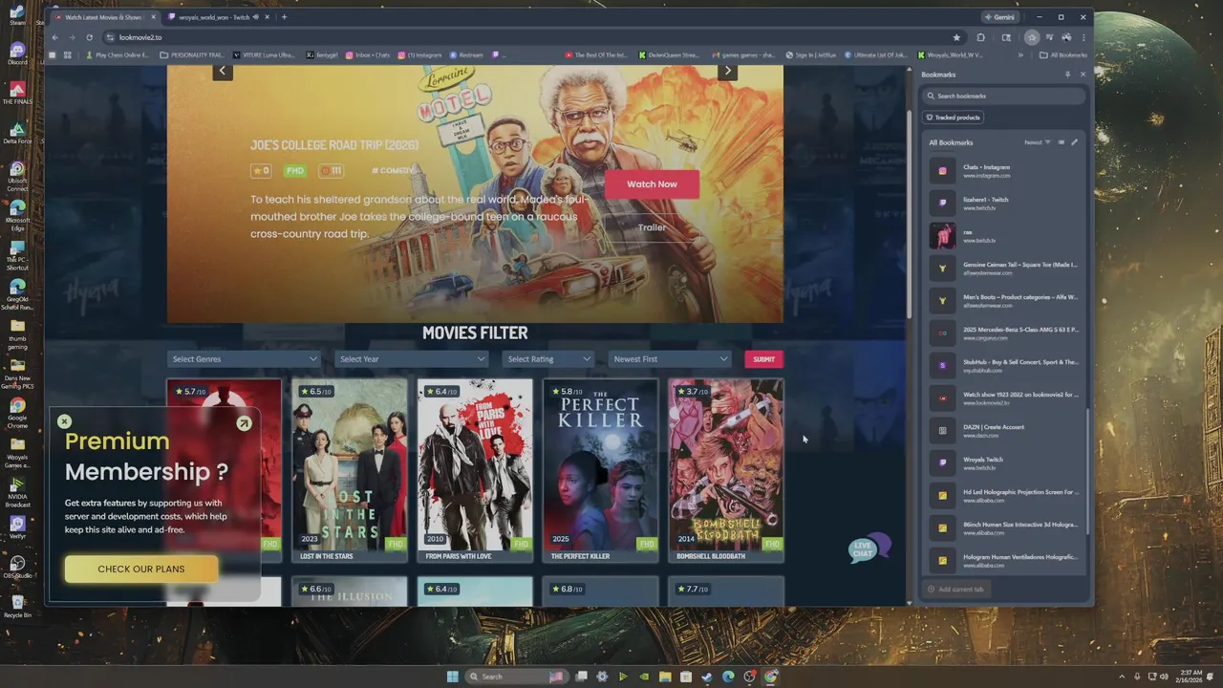Open Lost in the Stars poster

350,471
